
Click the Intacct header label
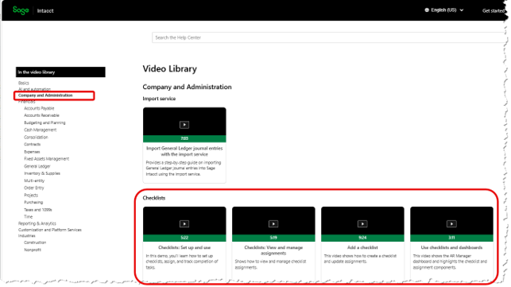click(45, 11)
